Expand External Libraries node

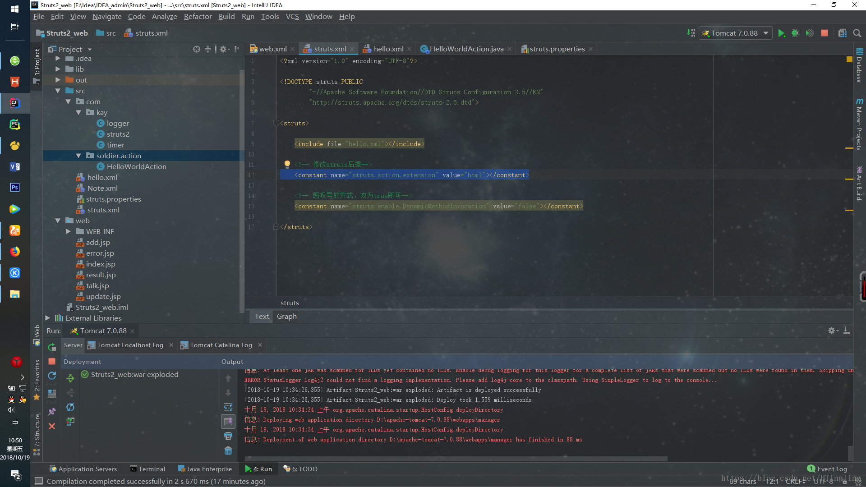tap(47, 318)
